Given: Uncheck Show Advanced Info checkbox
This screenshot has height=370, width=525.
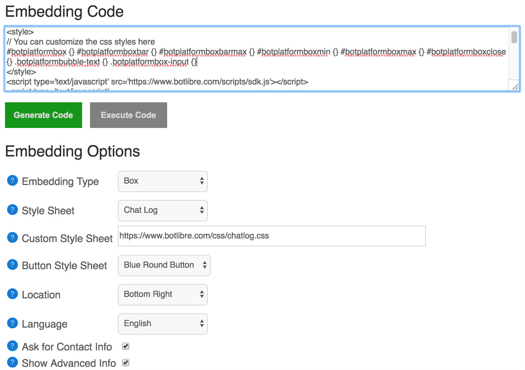Looking at the screenshot, I should (x=126, y=363).
